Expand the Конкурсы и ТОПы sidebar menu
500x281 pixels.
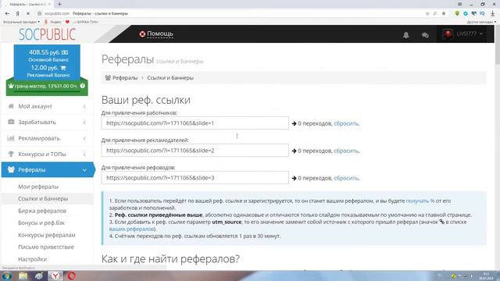[x=47, y=154]
